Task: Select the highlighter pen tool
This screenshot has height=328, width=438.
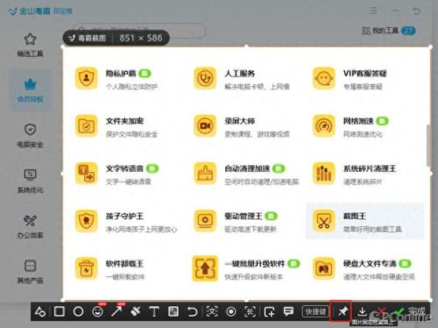Action: tap(135, 311)
